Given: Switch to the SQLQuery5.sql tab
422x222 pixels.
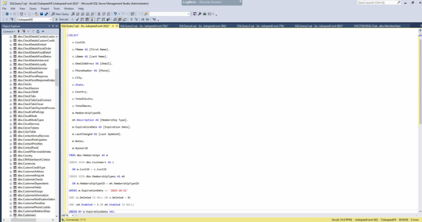Looking at the screenshot, I should pos(144,26).
